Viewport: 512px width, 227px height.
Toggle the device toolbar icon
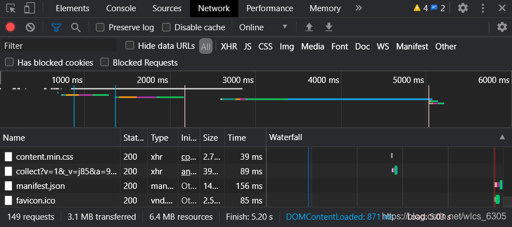coord(29,8)
